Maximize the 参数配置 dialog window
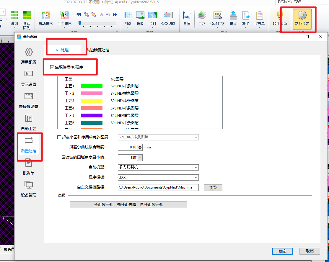Viewport: 329px width, 262px height. [x=307, y=37]
